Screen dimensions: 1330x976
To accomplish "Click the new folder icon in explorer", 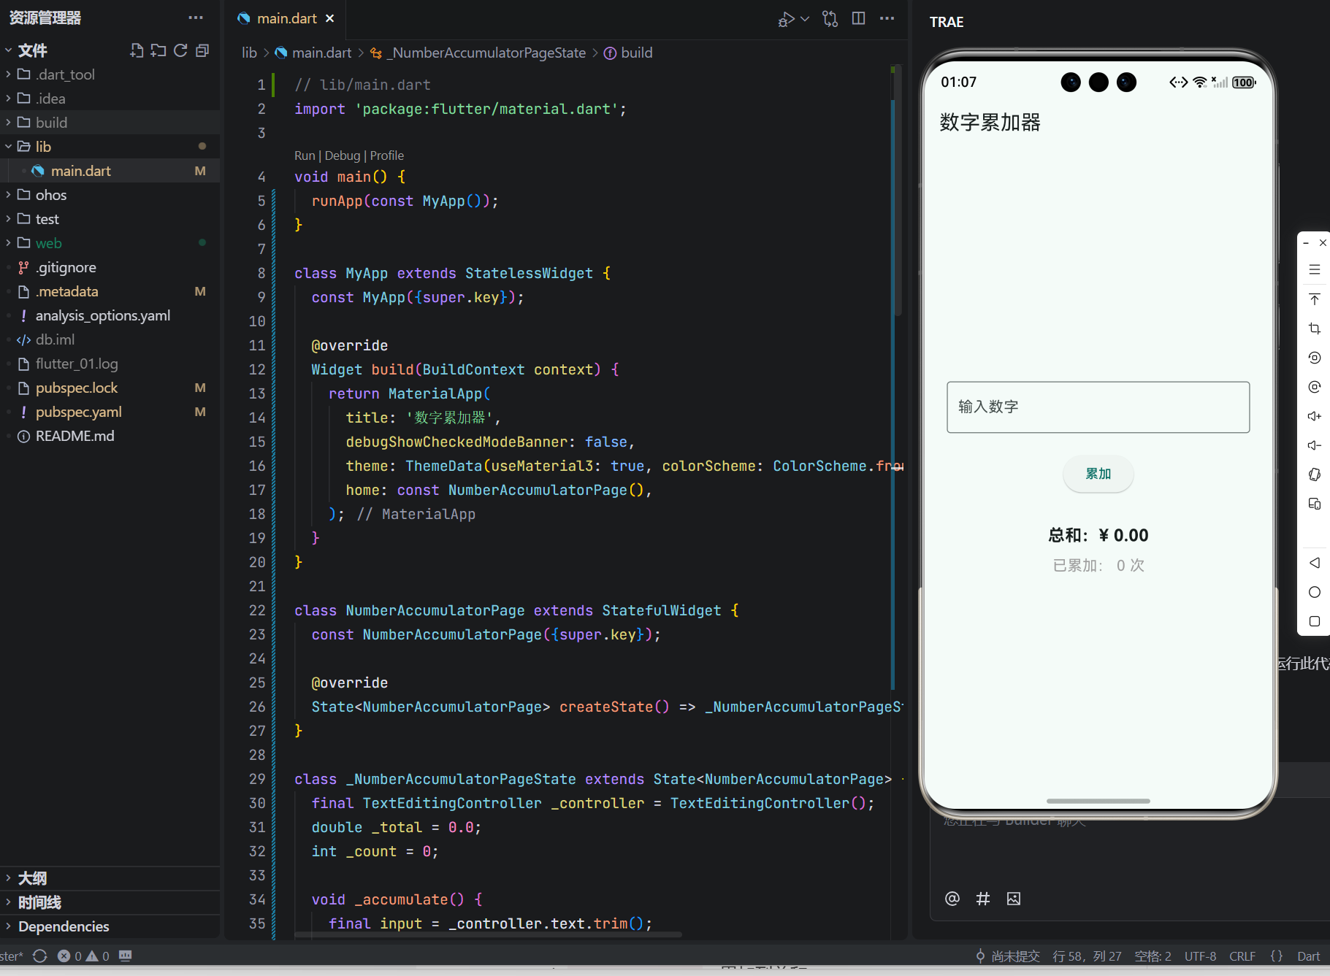I will coord(158,50).
